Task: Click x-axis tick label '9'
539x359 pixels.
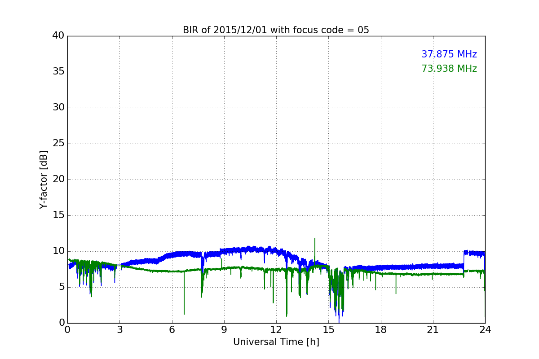Action: point(224,330)
